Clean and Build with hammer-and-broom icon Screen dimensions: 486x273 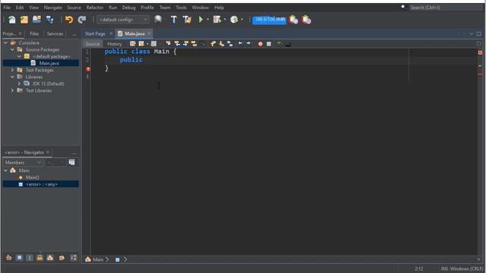click(187, 20)
